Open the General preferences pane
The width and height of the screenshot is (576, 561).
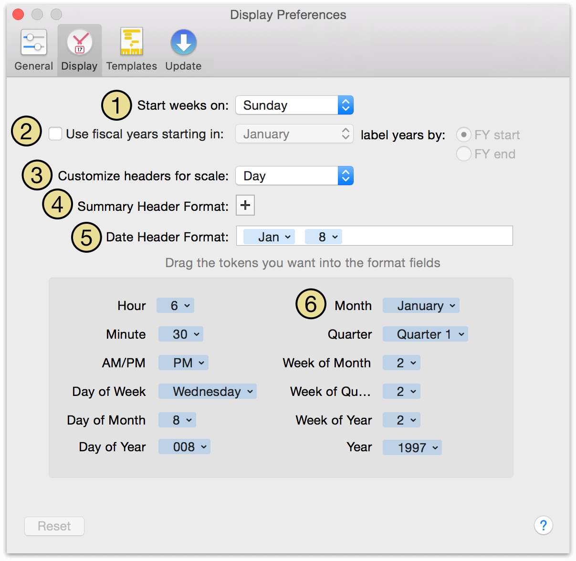click(x=33, y=50)
